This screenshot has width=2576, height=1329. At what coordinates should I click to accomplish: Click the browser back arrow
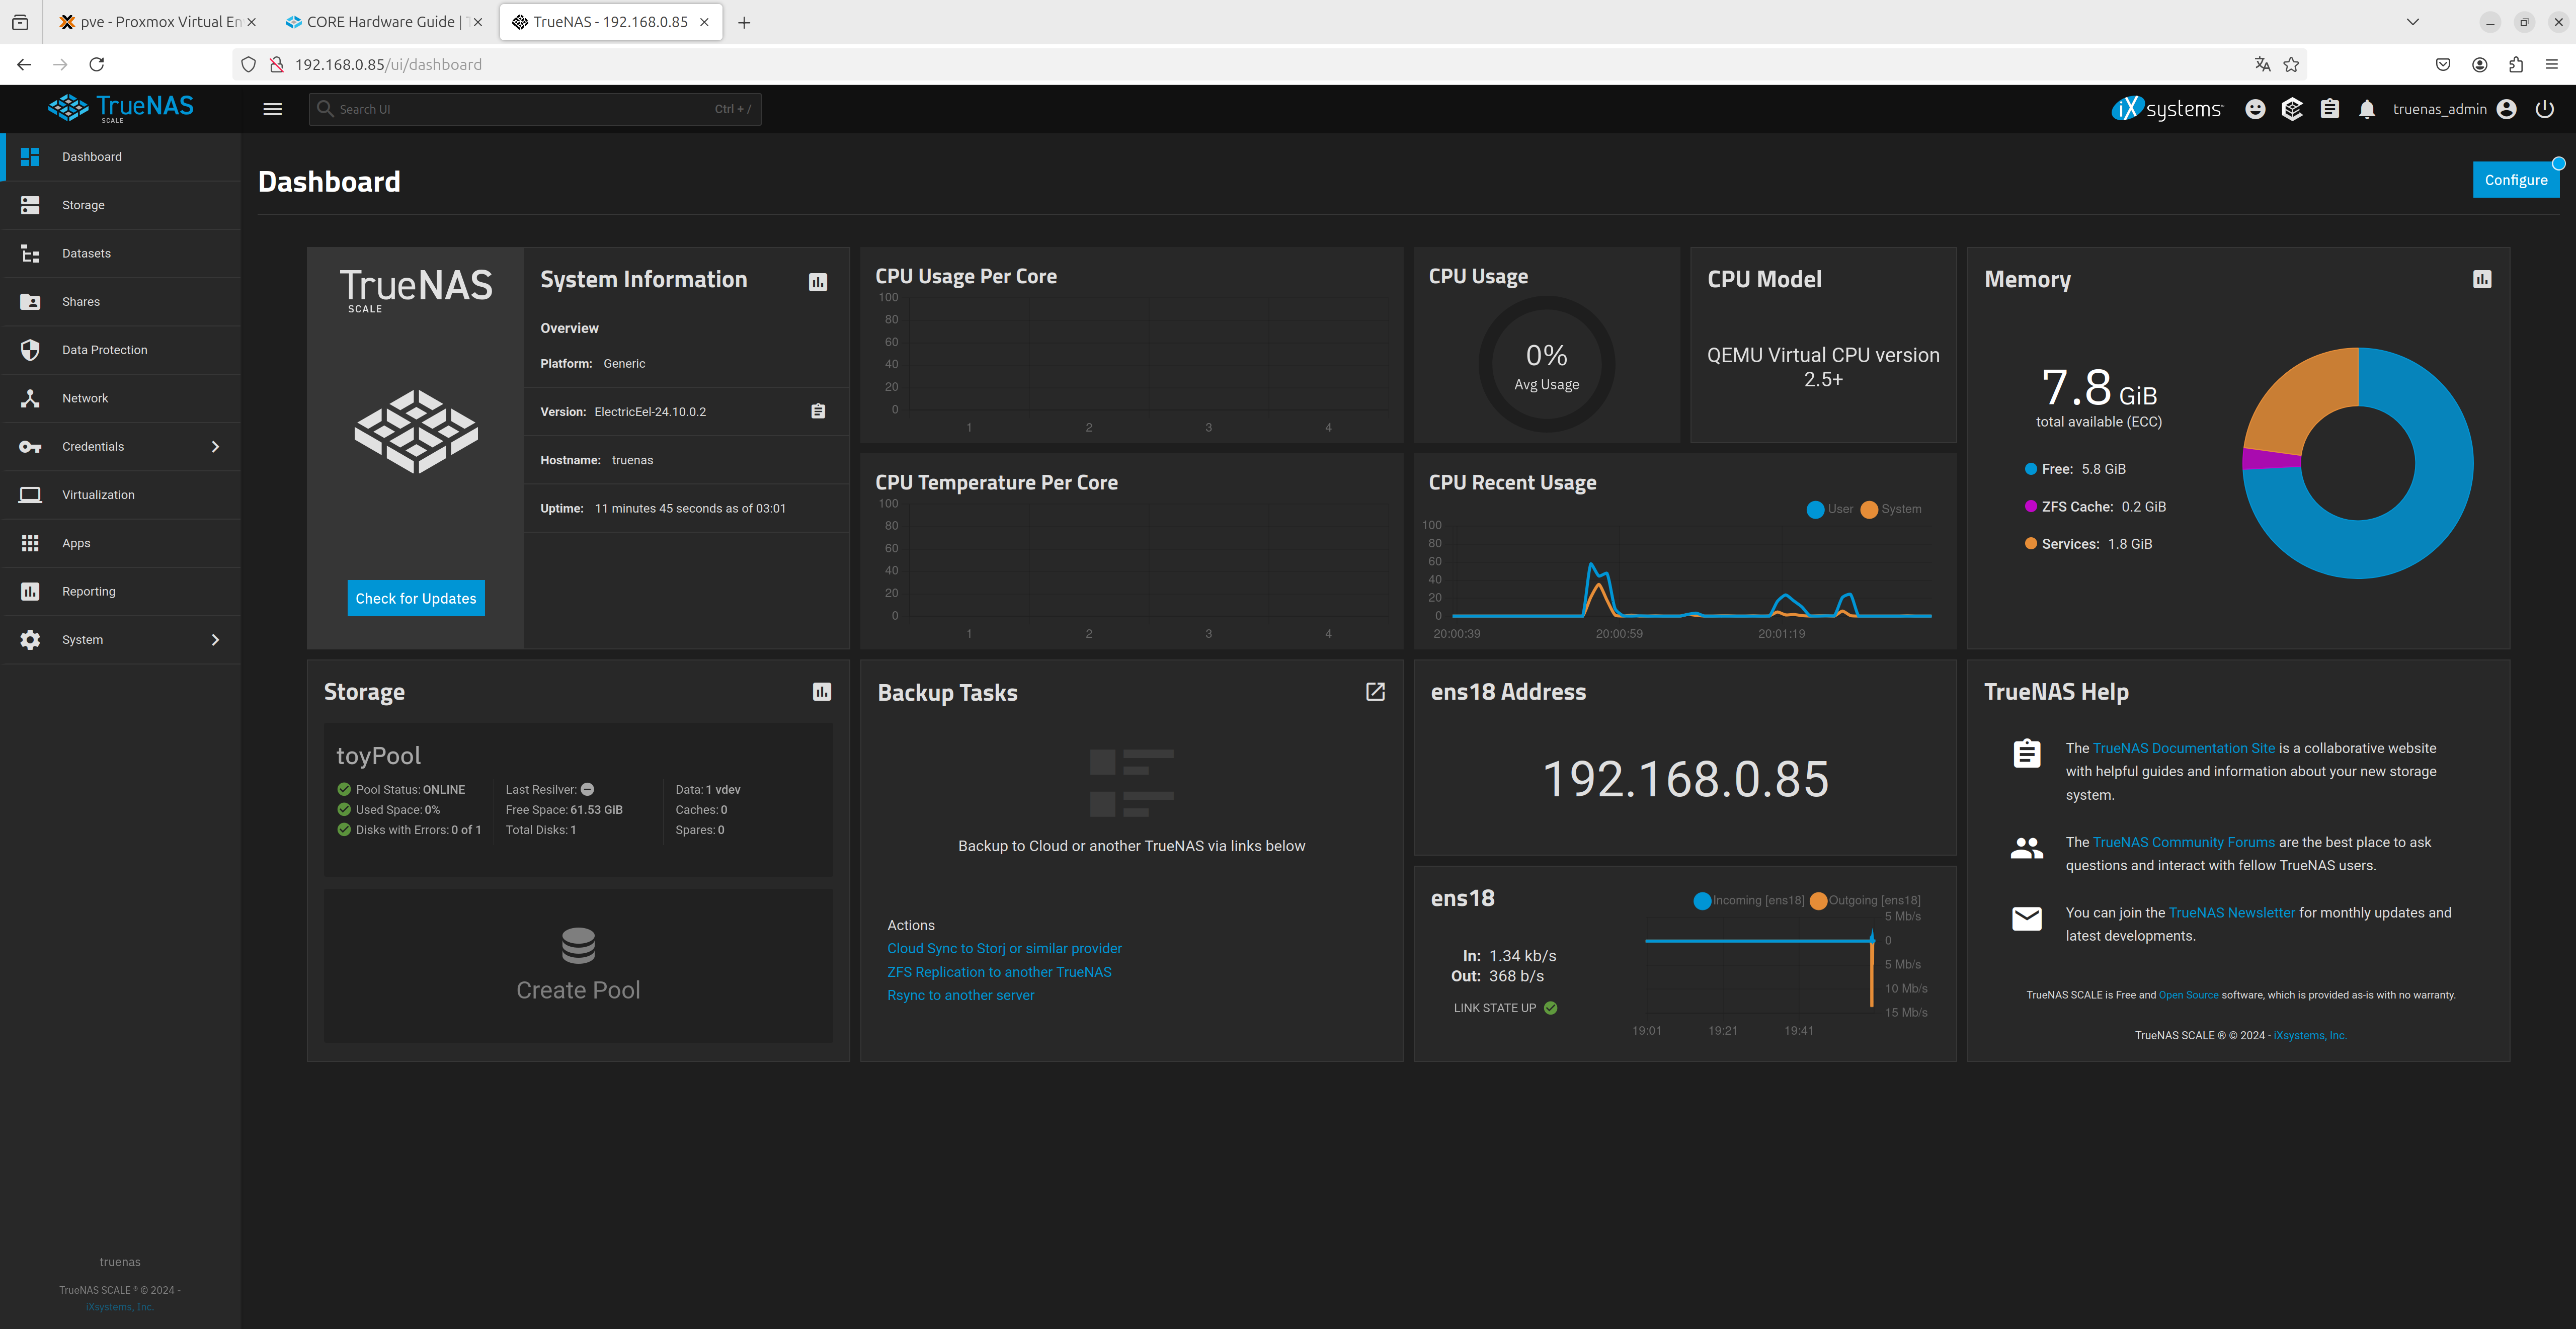[x=24, y=64]
